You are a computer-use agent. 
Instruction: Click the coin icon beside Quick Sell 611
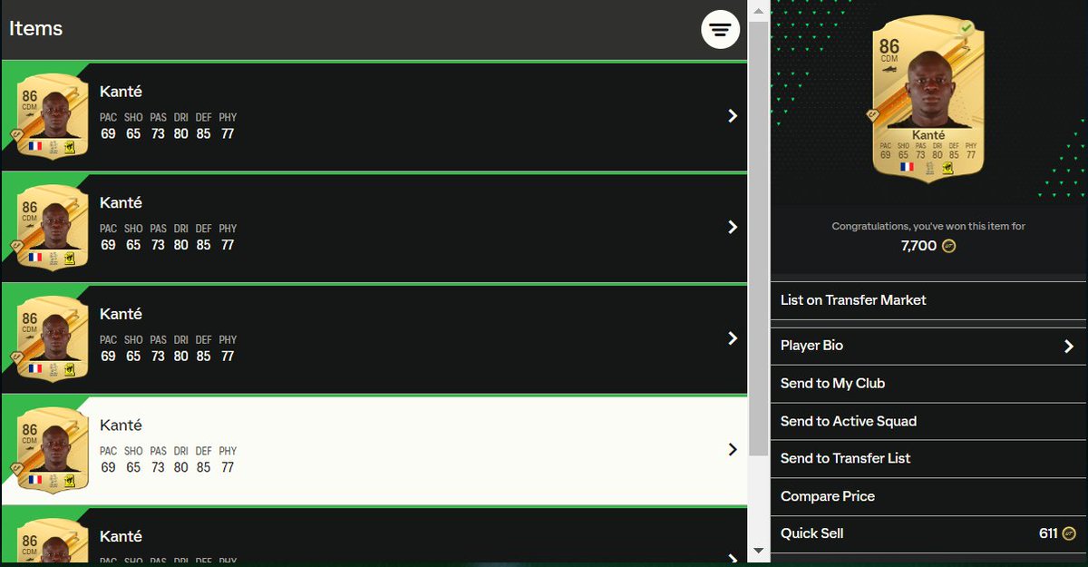[1069, 533]
